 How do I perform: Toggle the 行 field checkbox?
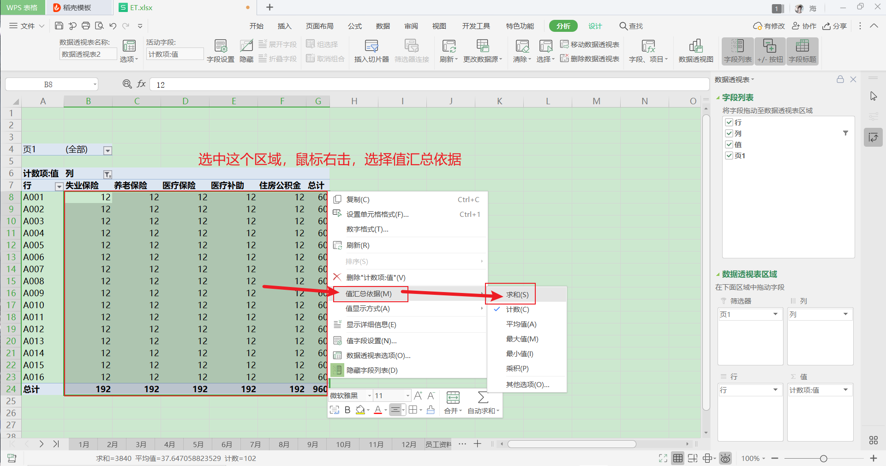click(729, 122)
